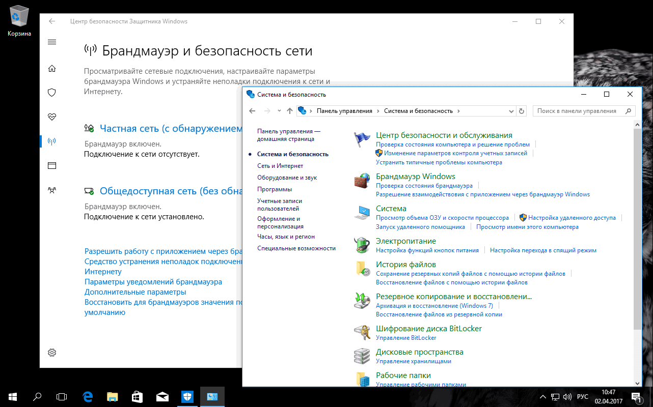Open Просмотр имени этого компьютера link
The image size is (653, 407).
[527, 227]
